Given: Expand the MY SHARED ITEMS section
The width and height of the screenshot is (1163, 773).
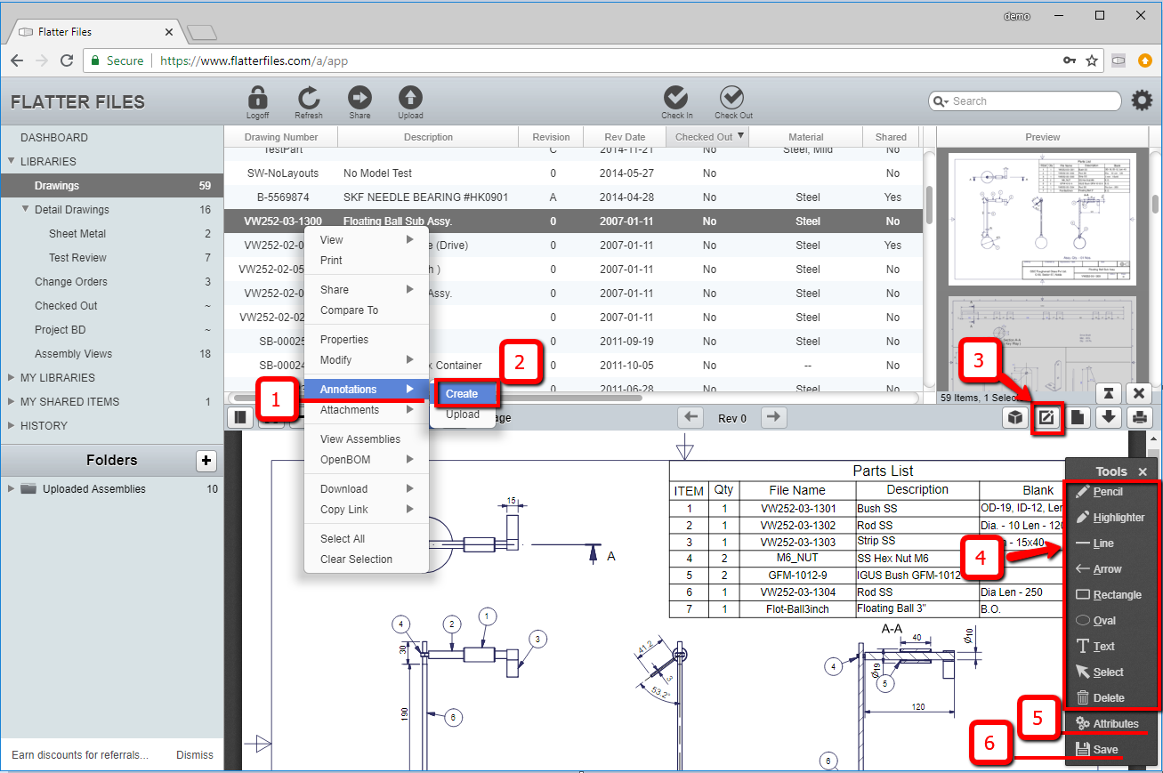Looking at the screenshot, I should 12,402.
